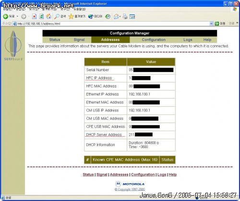Select the Addresses tab
The width and height of the screenshot is (240, 201).
click(110, 40)
